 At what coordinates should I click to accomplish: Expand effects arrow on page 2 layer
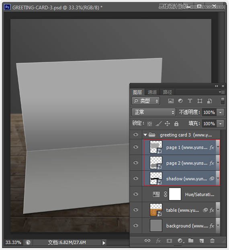218,163
